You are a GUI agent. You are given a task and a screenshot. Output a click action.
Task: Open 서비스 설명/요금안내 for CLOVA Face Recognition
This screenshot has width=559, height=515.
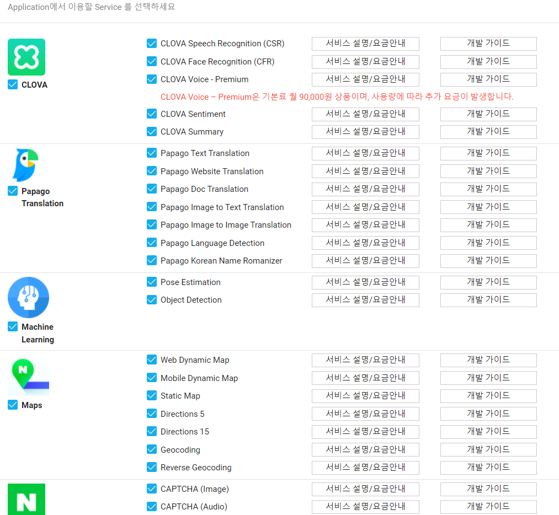365,61
